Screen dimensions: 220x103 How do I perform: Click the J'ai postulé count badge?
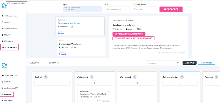pyautogui.click(x=92, y=77)
